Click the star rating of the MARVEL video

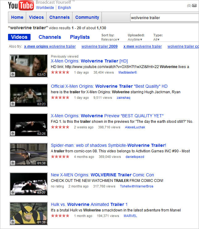[60, 215]
